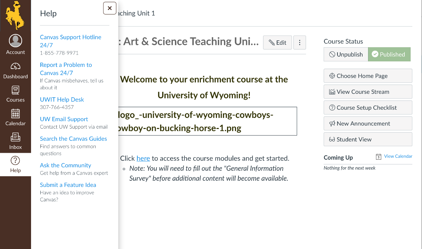Open Submit a Feature Idea link
Image resolution: width=422 pixels, height=249 pixels.
pyautogui.click(x=68, y=185)
